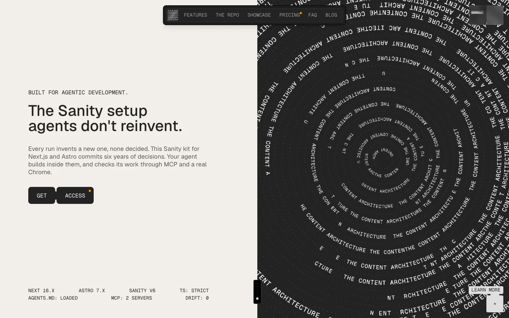This screenshot has width=509, height=318.
Task: Click the AGENTS.MD: LOADED status text
Action: 53,298
